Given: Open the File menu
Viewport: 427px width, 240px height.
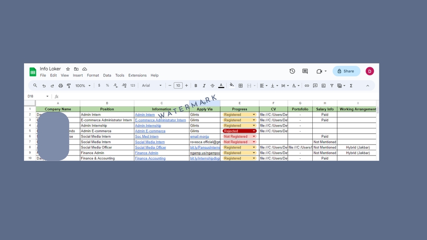Looking at the screenshot, I should point(43,76).
